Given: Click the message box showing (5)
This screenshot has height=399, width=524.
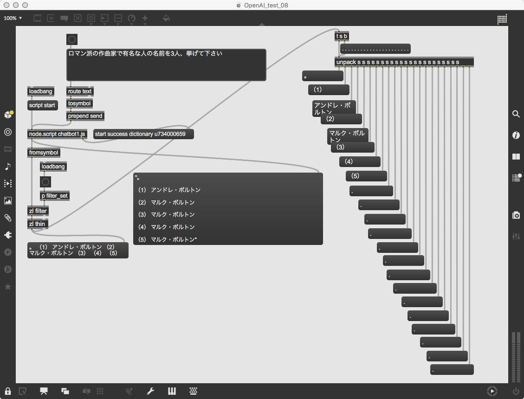Looking at the screenshot, I should point(366,176).
